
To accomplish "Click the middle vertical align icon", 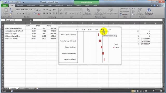I will point(47,10).
